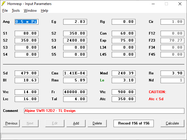The image size is (187, 140).
Task: Select the Lrc field showing 16.00
Action: pos(26,99)
